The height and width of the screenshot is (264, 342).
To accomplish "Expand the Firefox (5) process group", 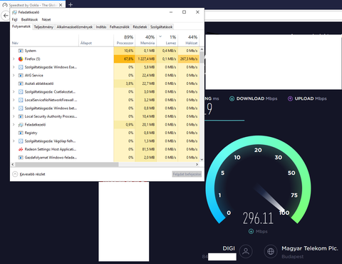I will [14, 59].
